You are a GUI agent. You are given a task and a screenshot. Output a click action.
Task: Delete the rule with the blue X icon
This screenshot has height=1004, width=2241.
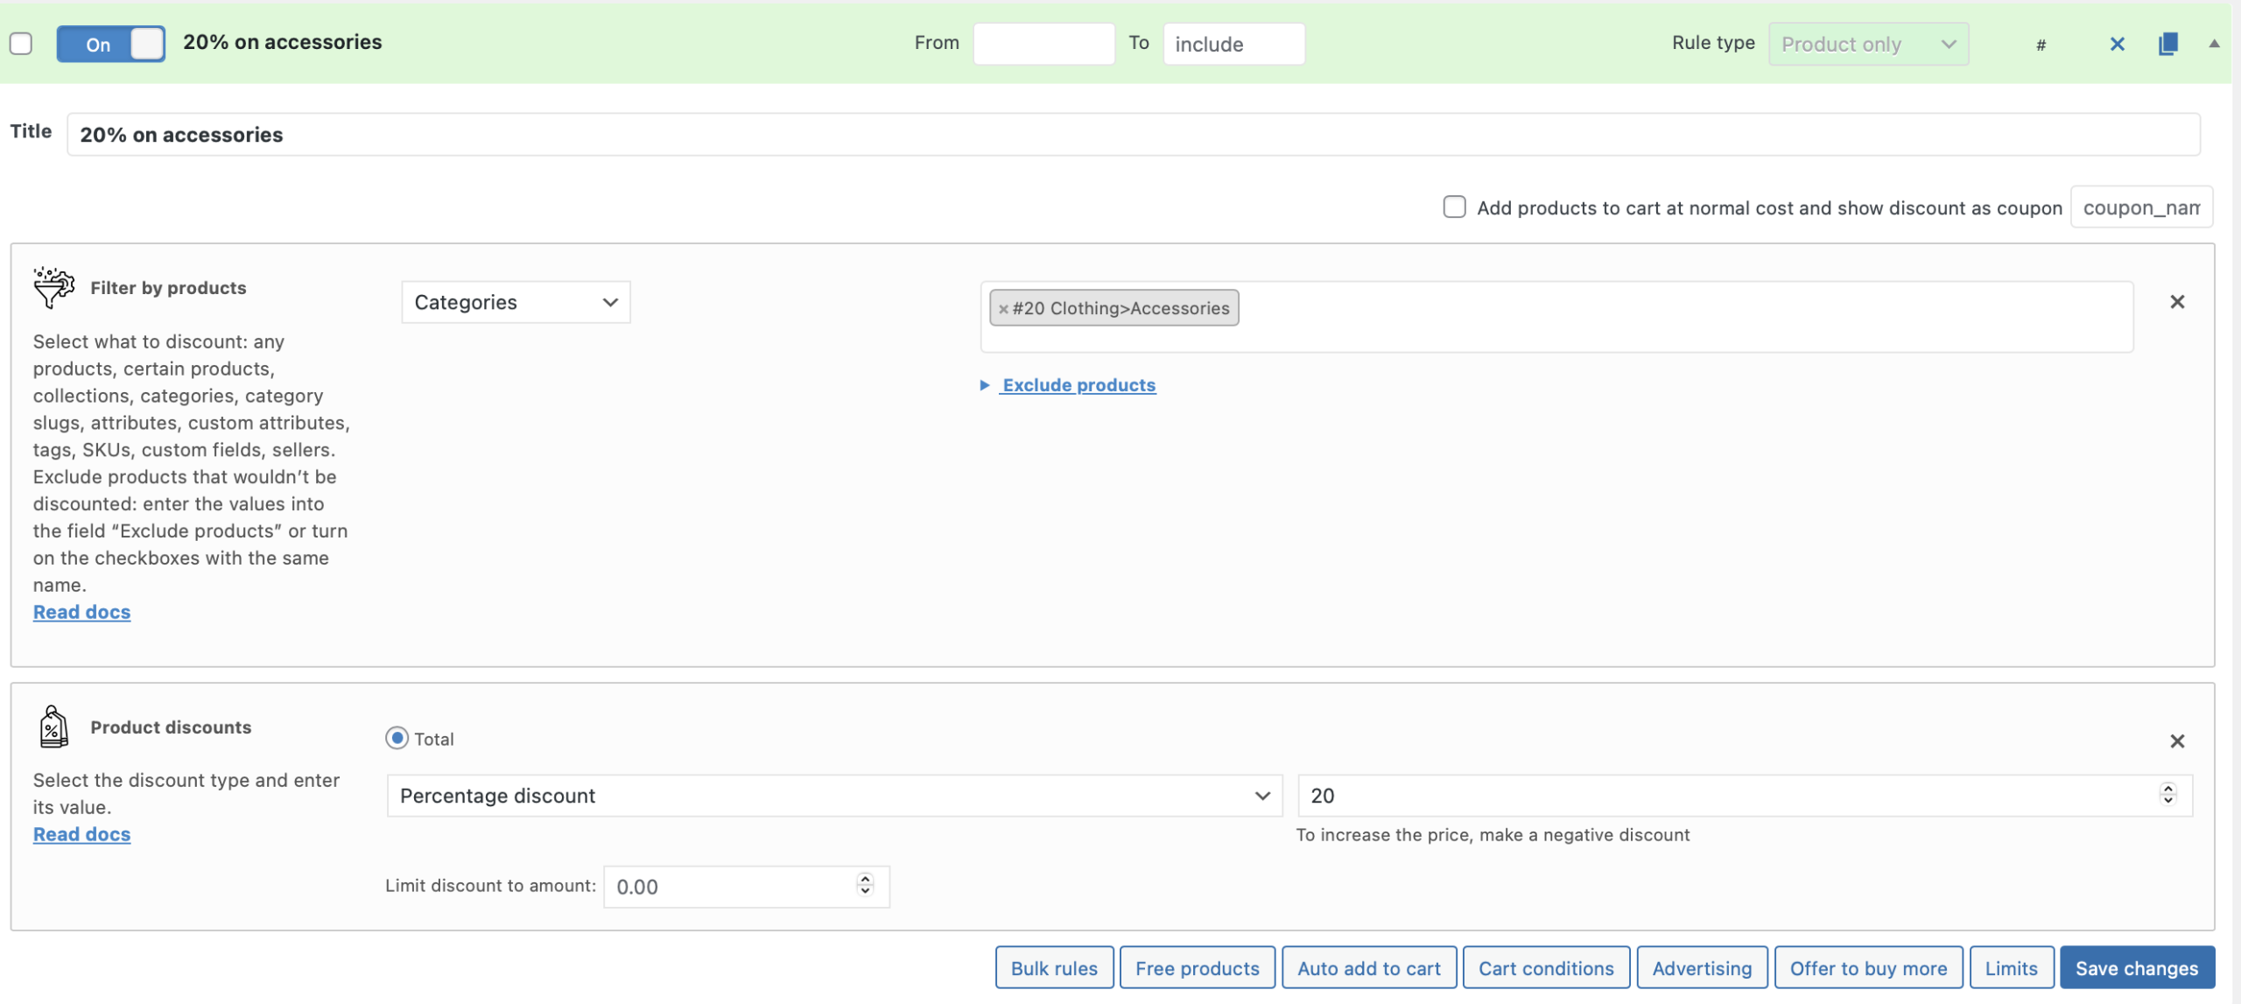pos(2117,44)
